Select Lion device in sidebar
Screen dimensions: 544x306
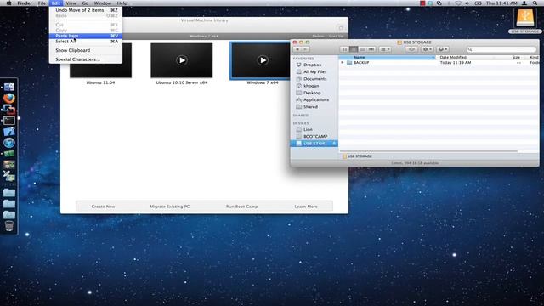click(x=308, y=129)
